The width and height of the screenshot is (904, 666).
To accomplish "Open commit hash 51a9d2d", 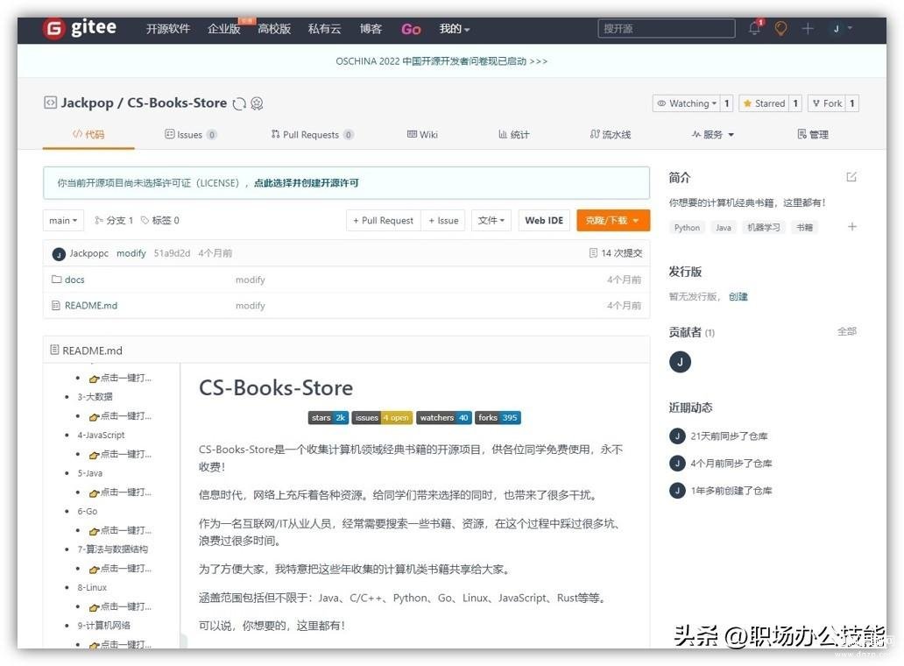I will click(172, 253).
